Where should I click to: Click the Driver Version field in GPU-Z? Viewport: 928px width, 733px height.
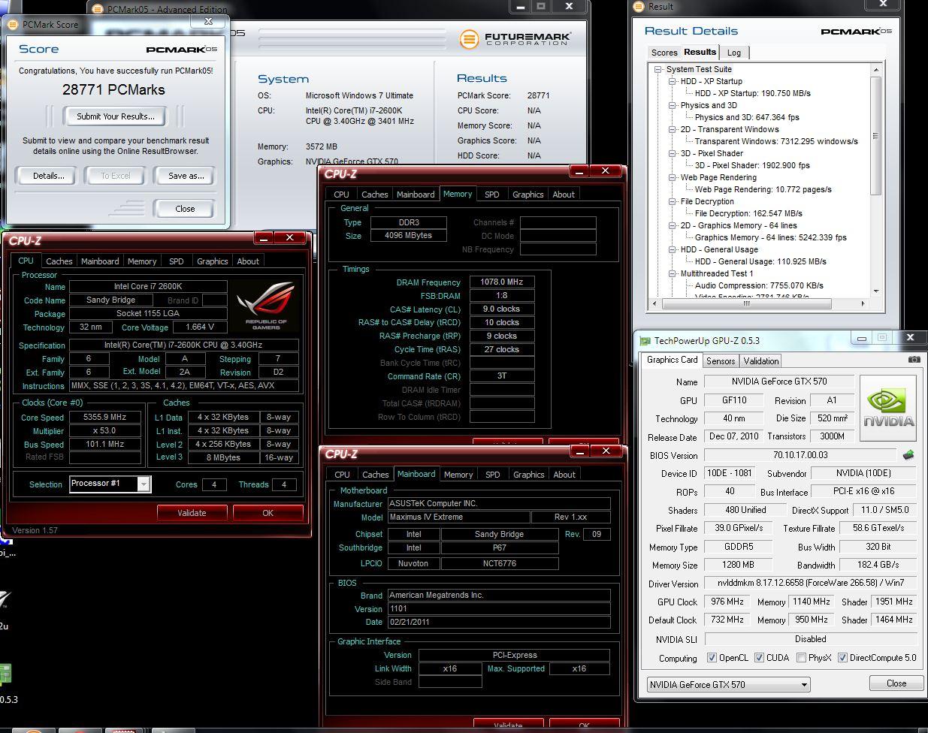[x=810, y=584]
